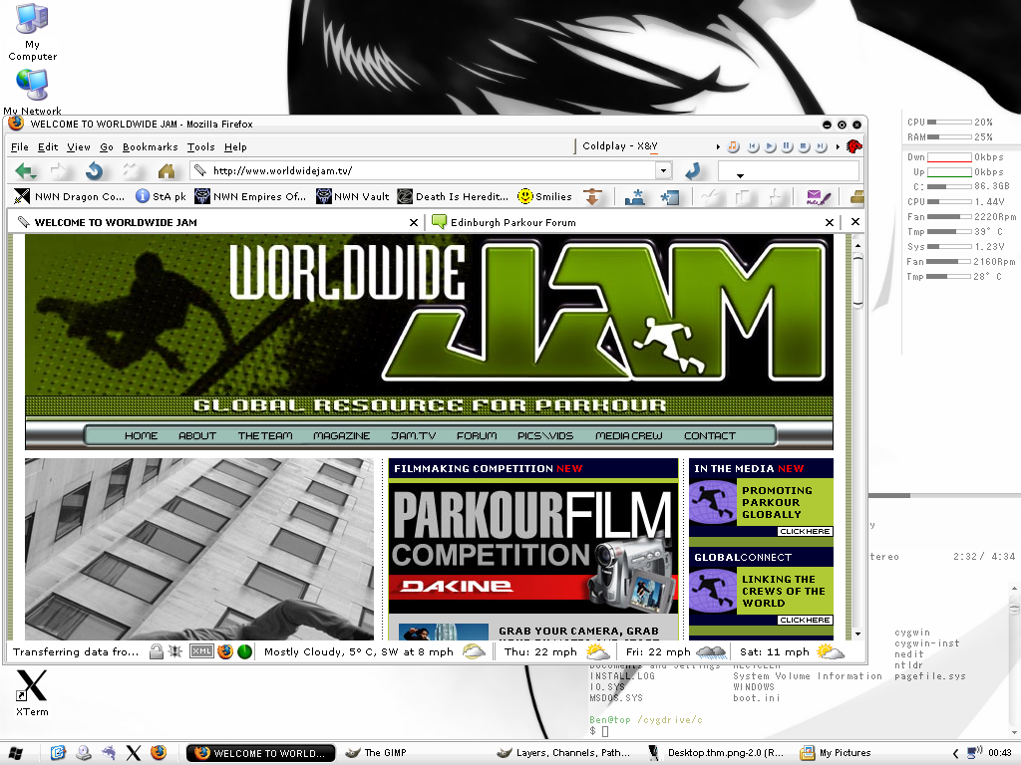This screenshot has height=765, width=1021.
Task: Open the View menu
Action: pos(78,147)
